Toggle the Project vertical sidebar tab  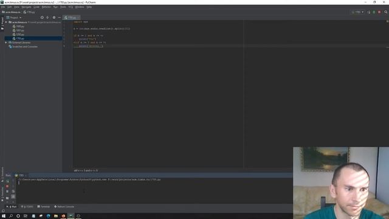click(2, 23)
